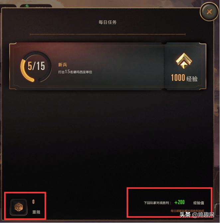Click the reroll count number 0
This screenshot has width=220, height=223.
pos(33,201)
